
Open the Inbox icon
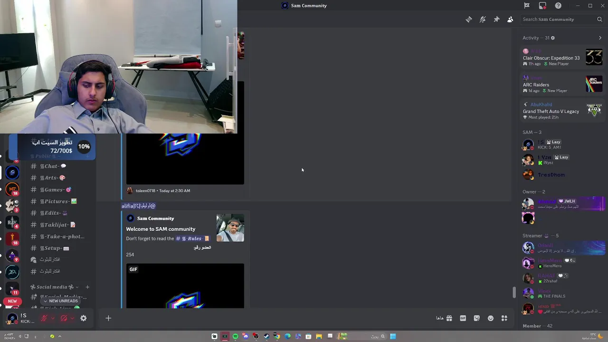pyautogui.click(x=542, y=6)
